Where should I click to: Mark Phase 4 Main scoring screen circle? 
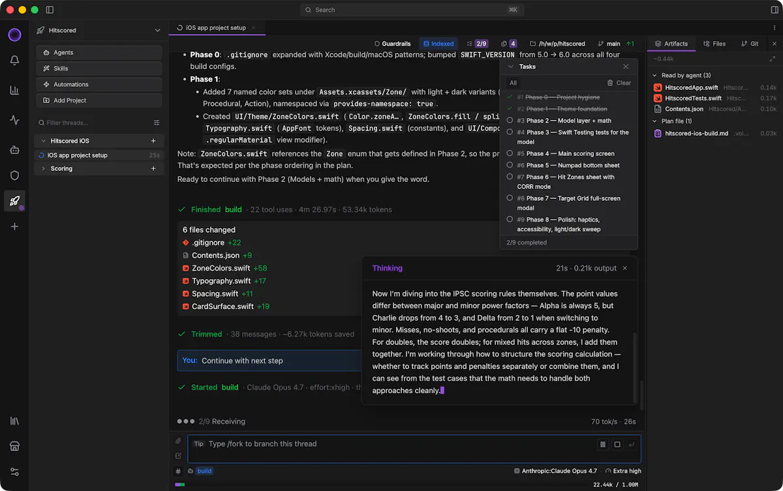(x=510, y=153)
